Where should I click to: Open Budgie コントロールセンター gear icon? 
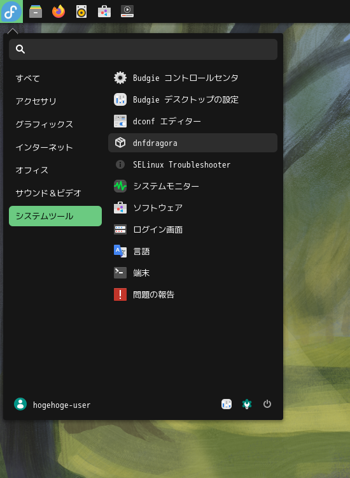[x=120, y=78]
